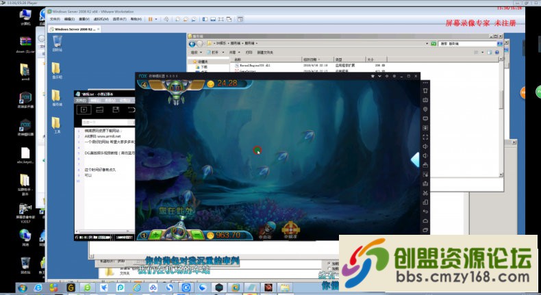Image resolution: width=541 pixels, height=295 pixels.
Task: Open the Explorer 共享 dropdown
Action: click(234, 53)
